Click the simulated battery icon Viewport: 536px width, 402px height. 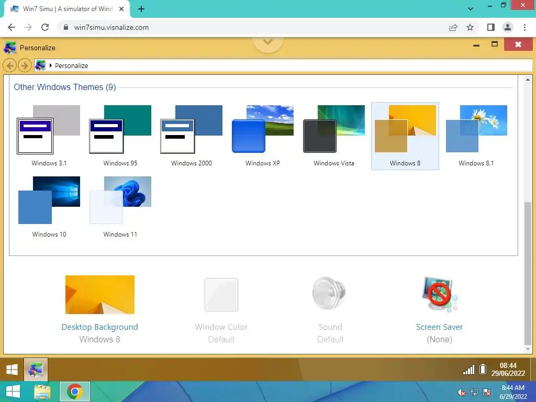483,369
